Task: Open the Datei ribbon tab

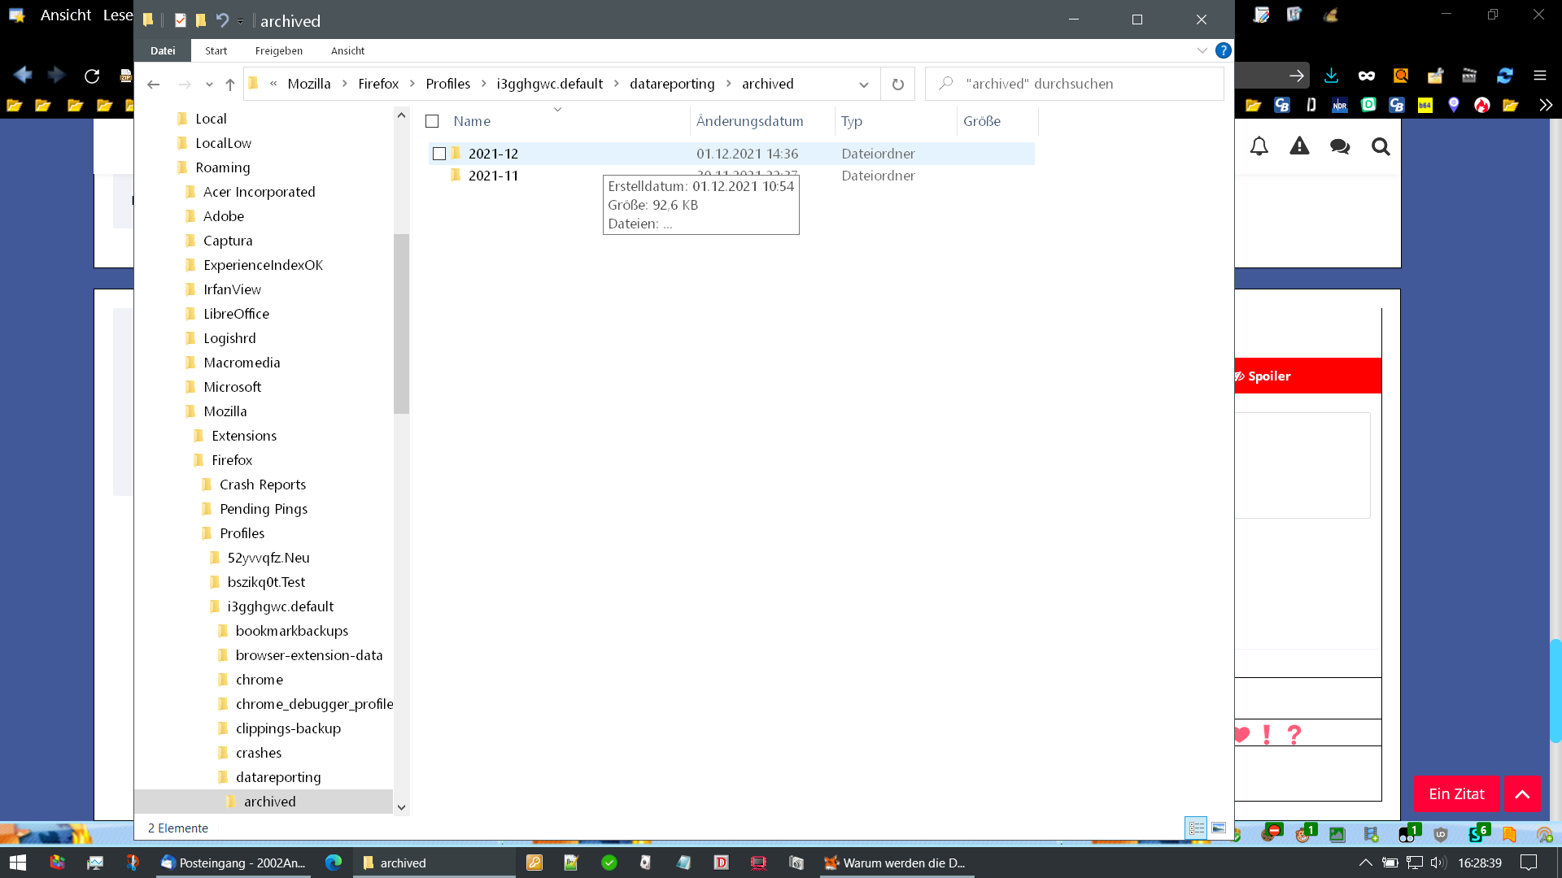Action: 163,50
